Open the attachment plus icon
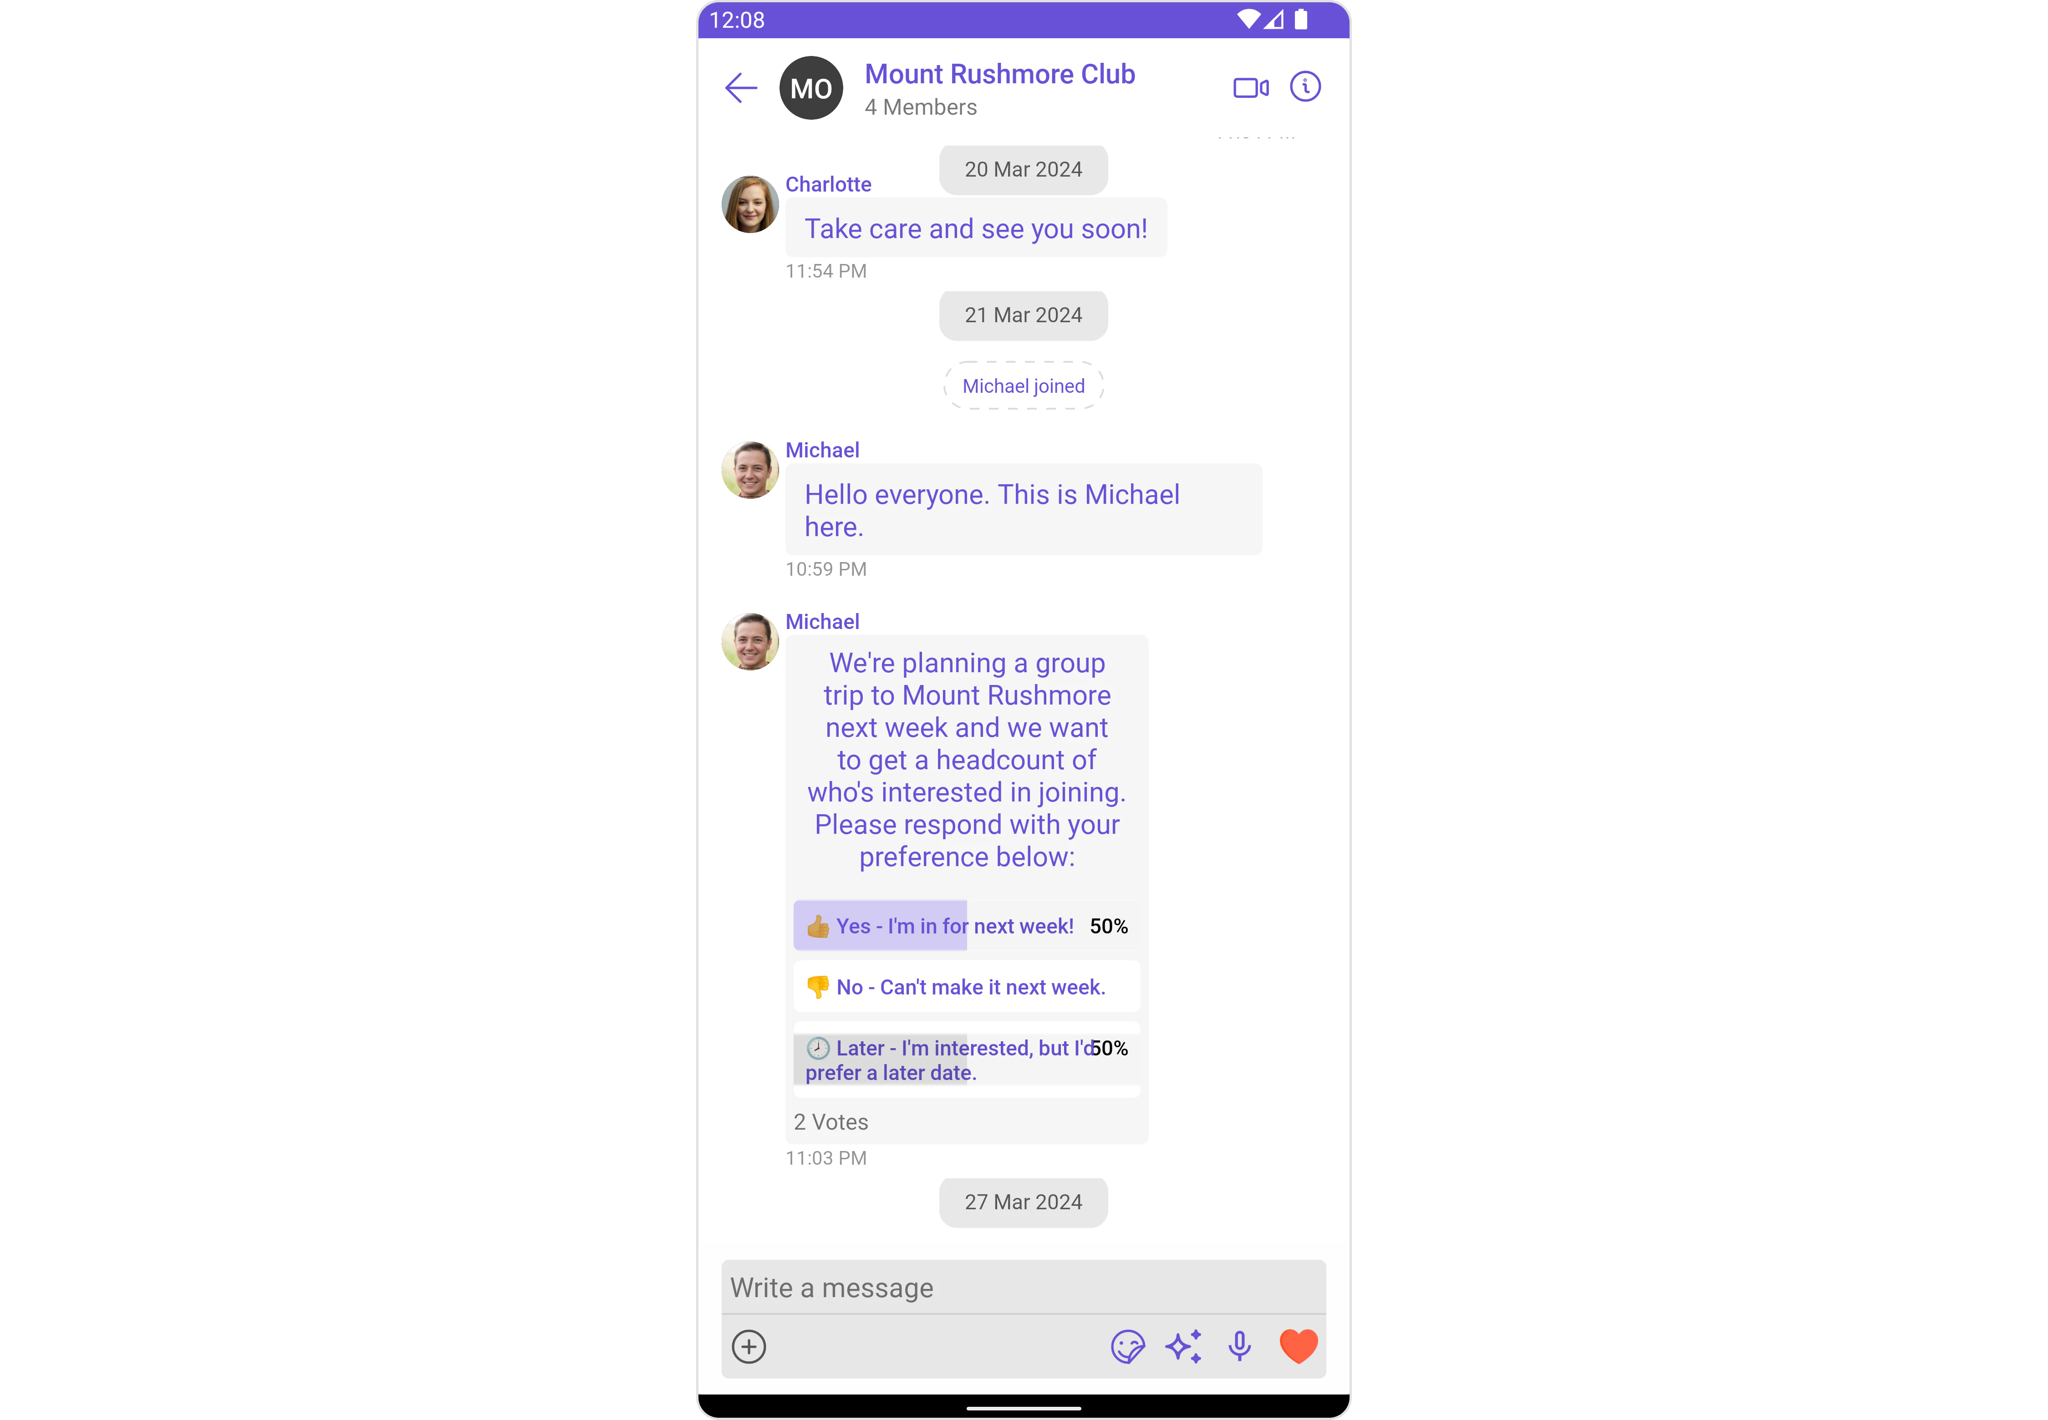The image size is (2048, 1420). pyautogui.click(x=749, y=1346)
